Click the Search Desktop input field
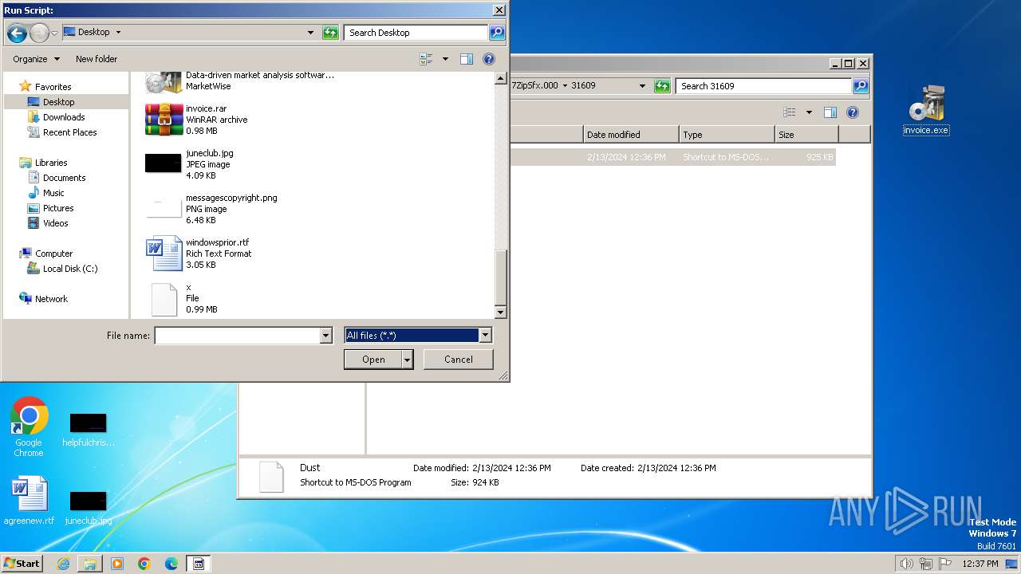1021x574 pixels. click(416, 33)
